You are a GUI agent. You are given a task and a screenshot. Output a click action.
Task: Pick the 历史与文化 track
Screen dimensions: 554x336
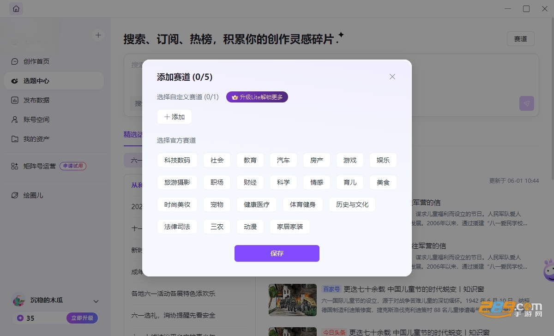coord(352,204)
